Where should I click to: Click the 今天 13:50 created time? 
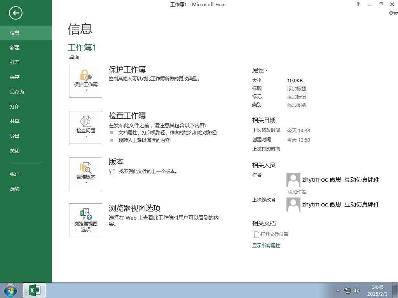(298, 140)
